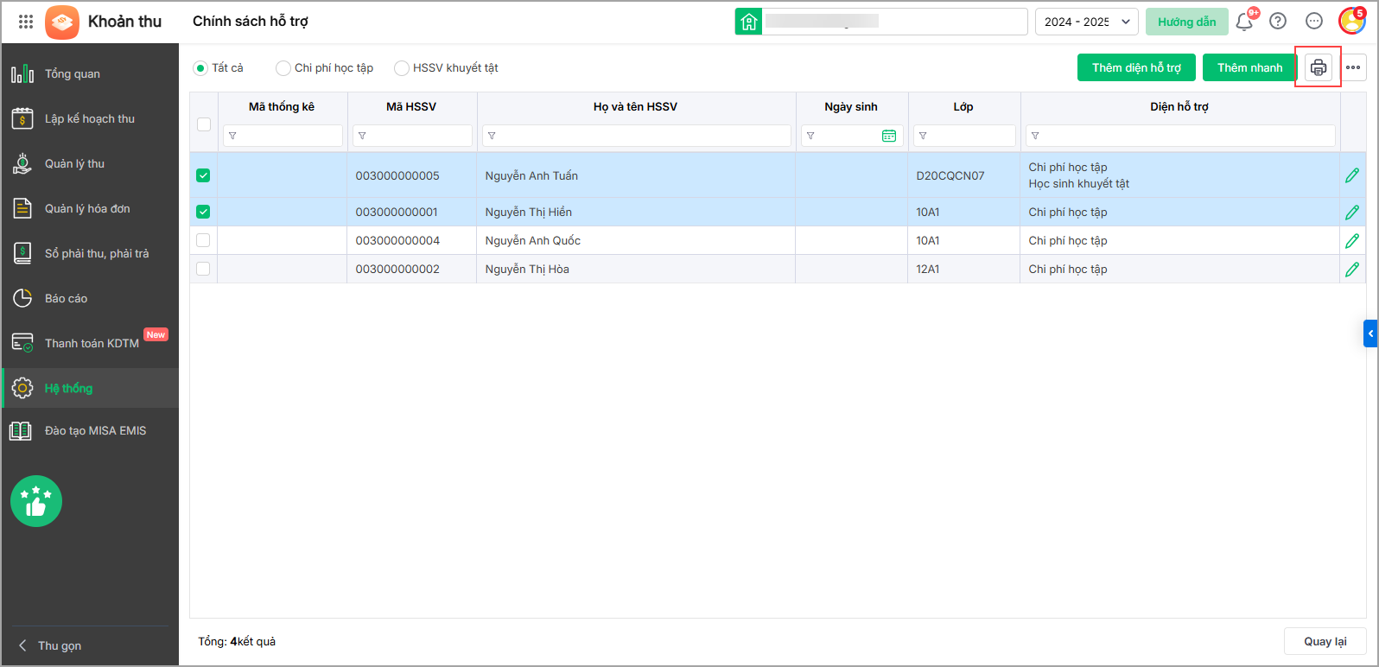Open the 2024 - 2025 school year dropdown
This screenshot has height=667, width=1379.
click(x=1086, y=22)
